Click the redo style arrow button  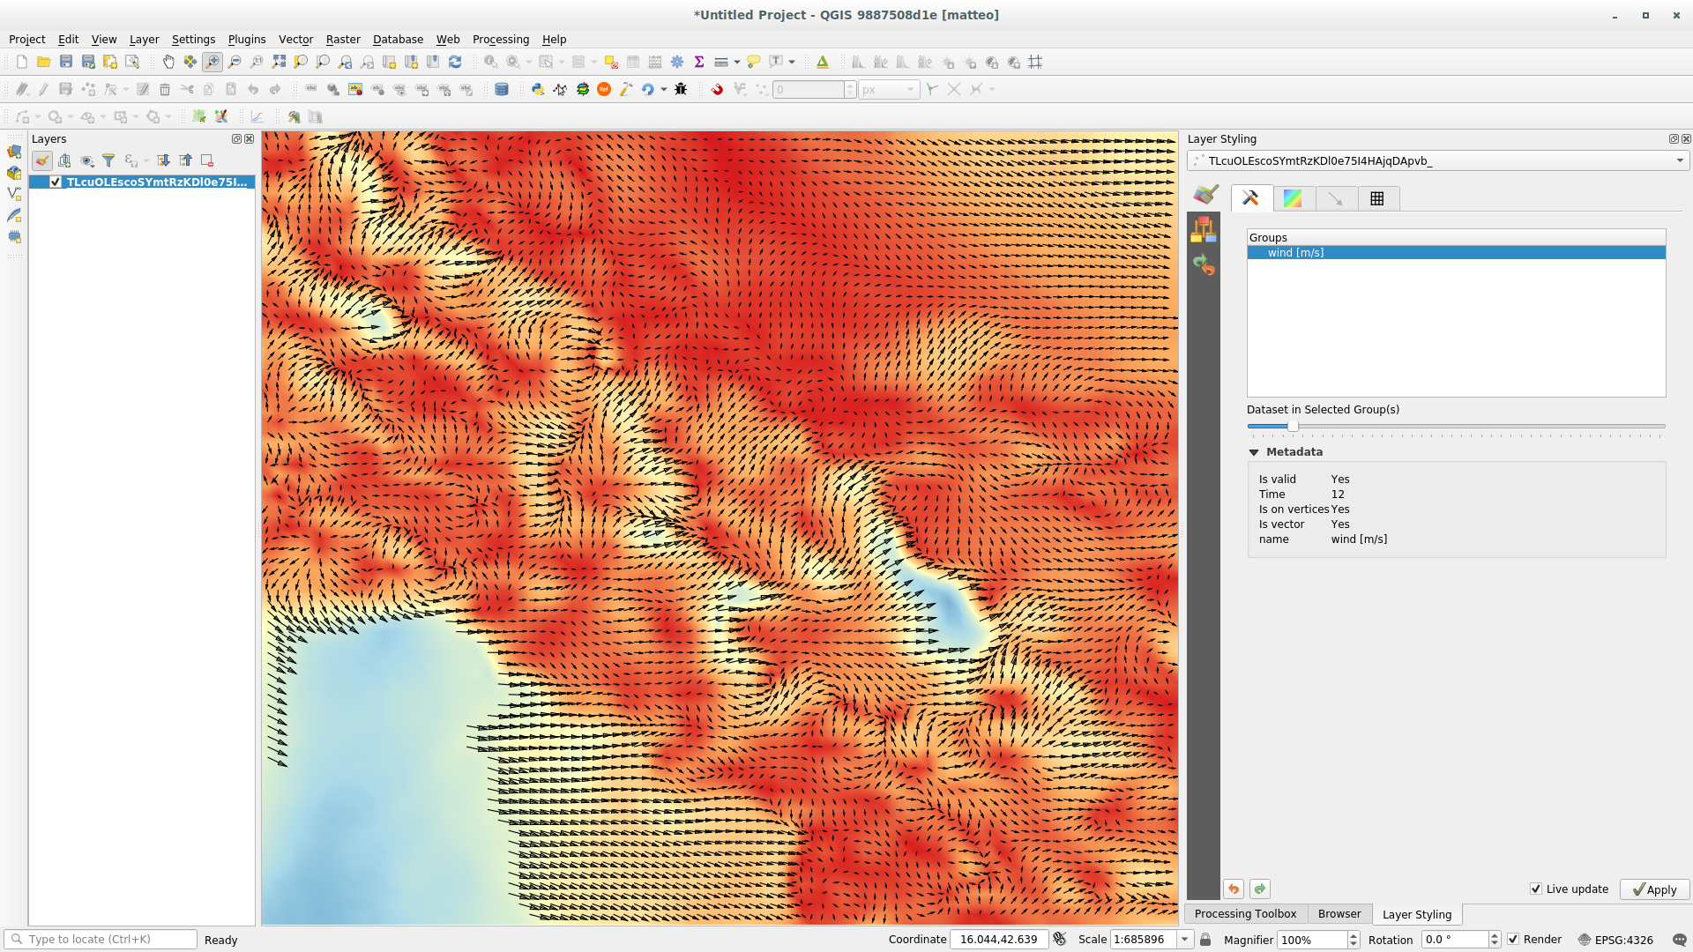[x=1260, y=889]
